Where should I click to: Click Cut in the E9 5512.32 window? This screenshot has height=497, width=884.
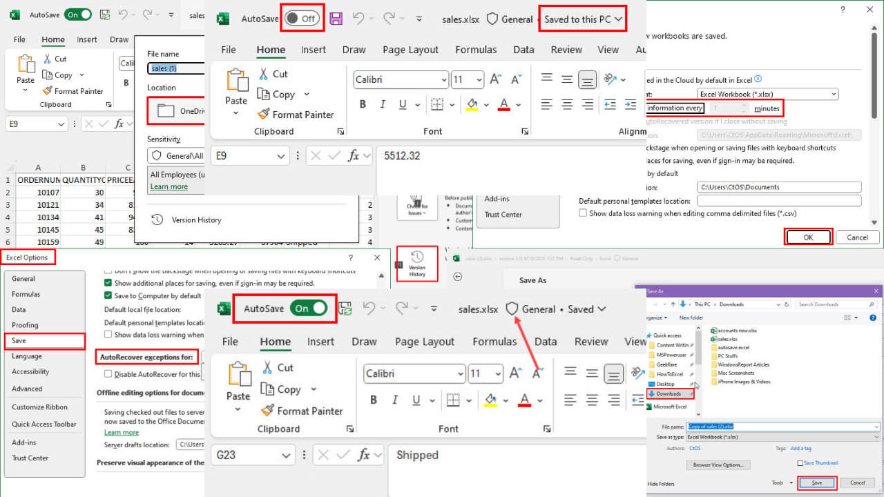[x=273, y=74]
